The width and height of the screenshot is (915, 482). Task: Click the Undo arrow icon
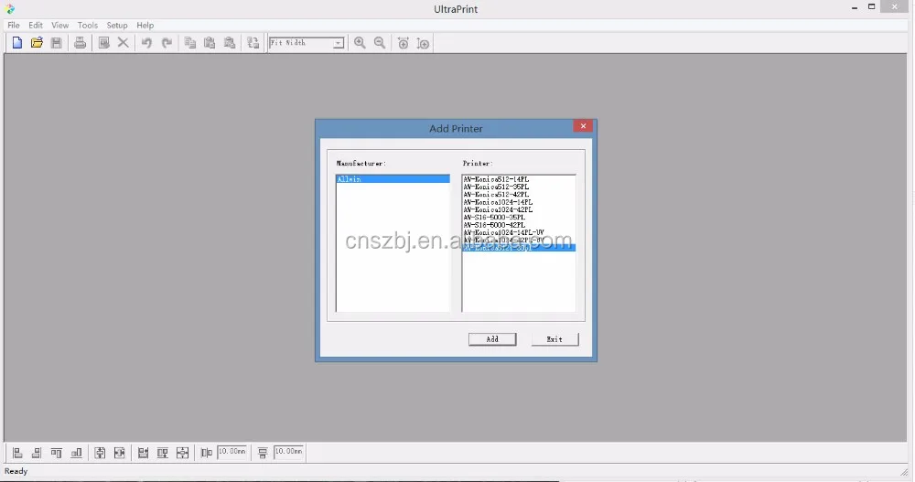click(146, 43)
